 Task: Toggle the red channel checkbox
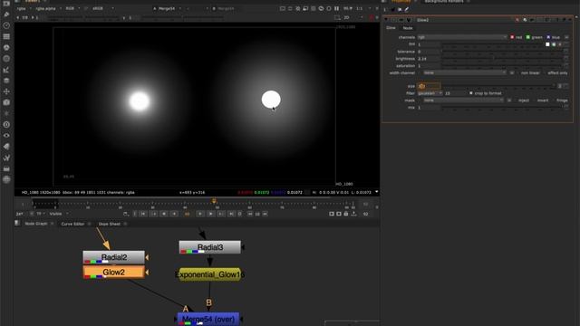pos(512,37)
